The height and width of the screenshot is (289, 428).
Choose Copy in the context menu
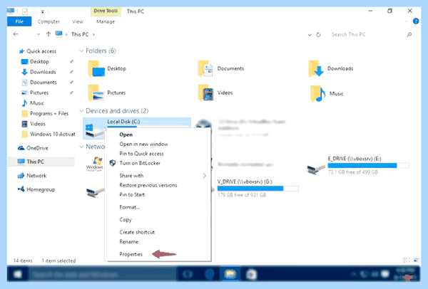coord(126,220)
